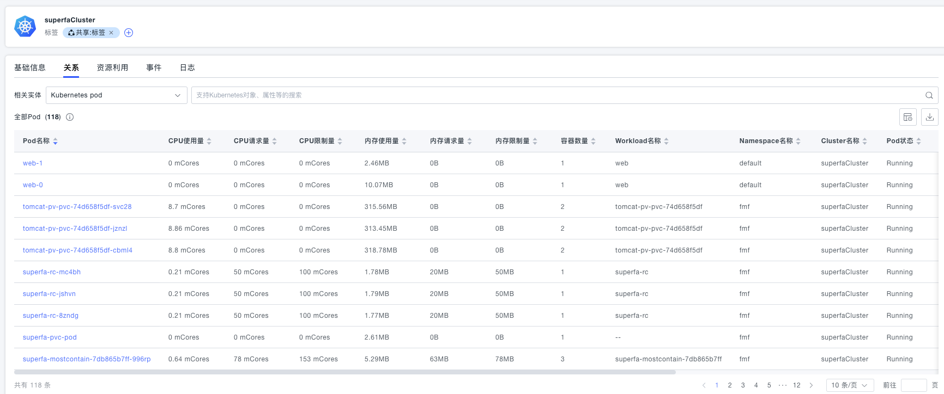The height and width of the screenshot is (394, 944).
Task: Sort table by 内存使用量
Action: [404, 141]
